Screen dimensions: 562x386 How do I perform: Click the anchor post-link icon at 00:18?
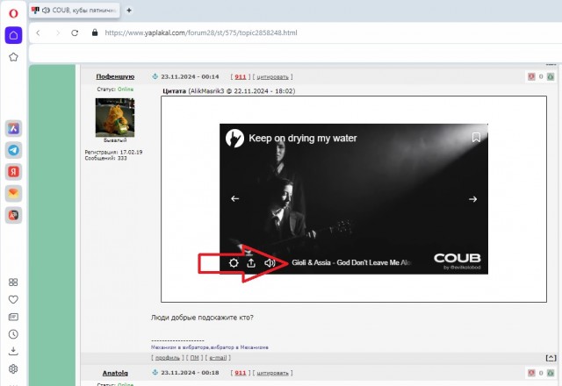[x=155, y=372]
